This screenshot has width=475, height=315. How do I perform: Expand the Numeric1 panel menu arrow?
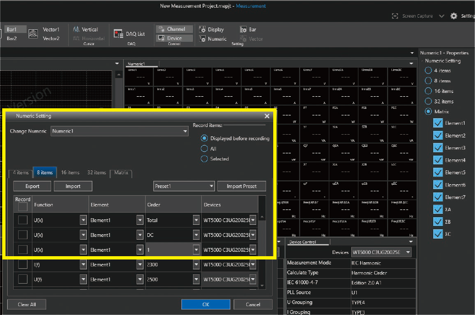pos(411,63)
